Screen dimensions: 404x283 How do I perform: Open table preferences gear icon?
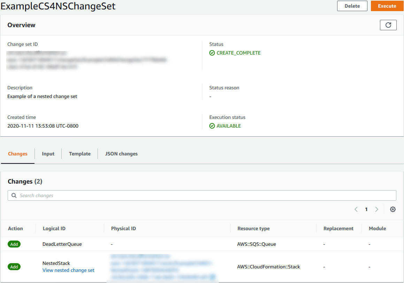(393, 209)
